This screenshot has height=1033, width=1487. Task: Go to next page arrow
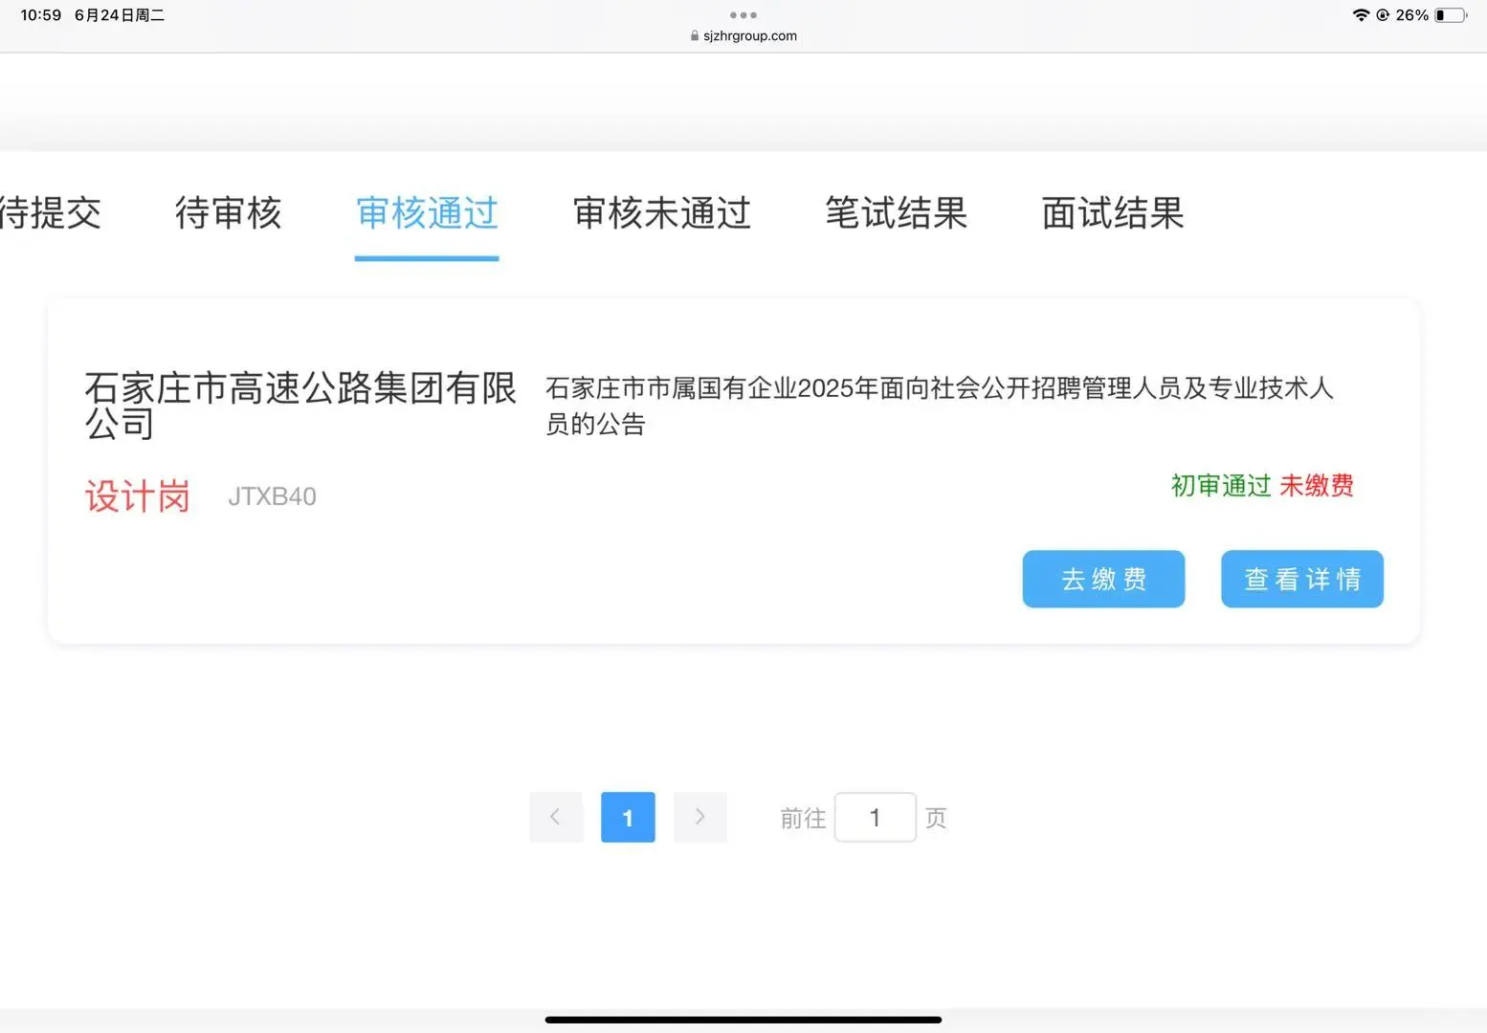[700, 817]
